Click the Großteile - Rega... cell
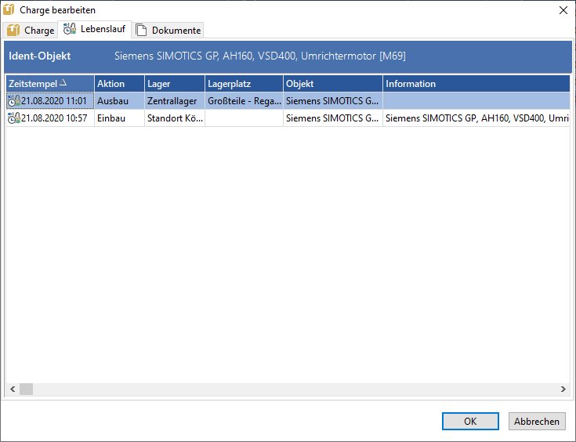This screenshot has width=576, height=442. (244, 101)
